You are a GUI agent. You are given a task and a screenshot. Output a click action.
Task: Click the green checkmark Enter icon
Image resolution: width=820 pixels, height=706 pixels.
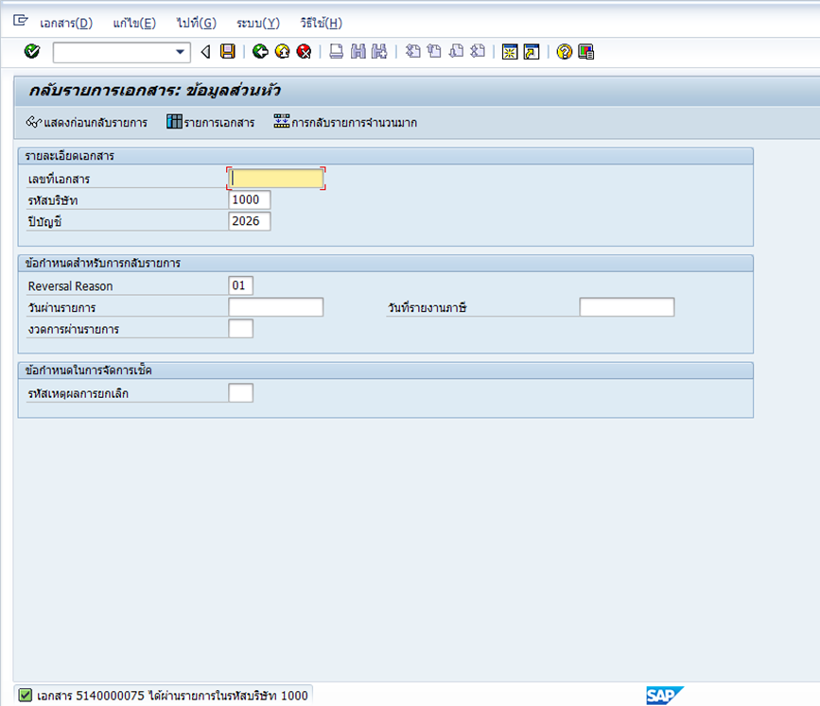coord(32,51)
